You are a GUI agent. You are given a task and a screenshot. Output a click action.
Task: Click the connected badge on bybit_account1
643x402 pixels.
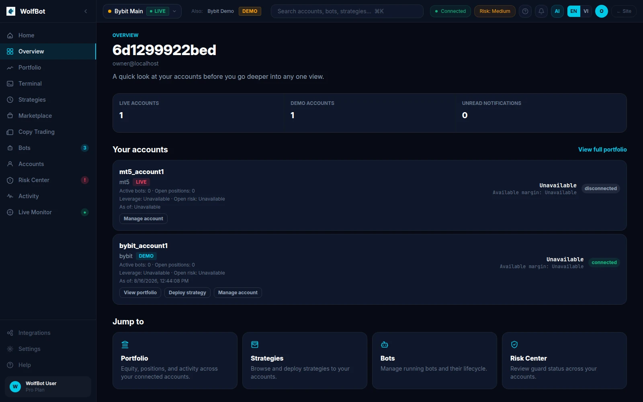(604, 263)
